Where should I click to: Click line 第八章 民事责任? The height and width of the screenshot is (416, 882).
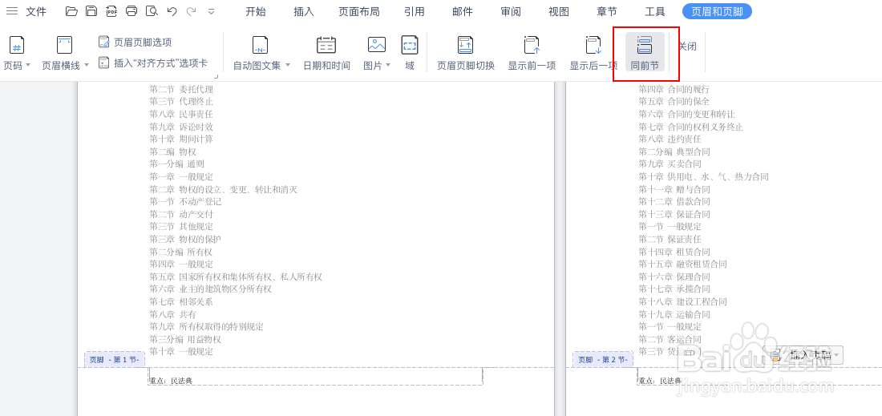(x=181, y=114)
